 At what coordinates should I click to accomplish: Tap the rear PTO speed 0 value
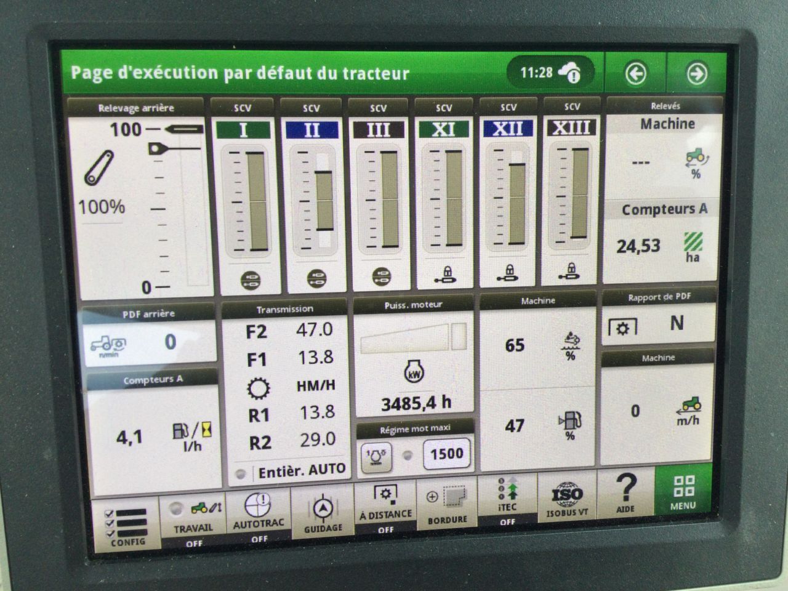pyautogui.click(x=171, y=342)
